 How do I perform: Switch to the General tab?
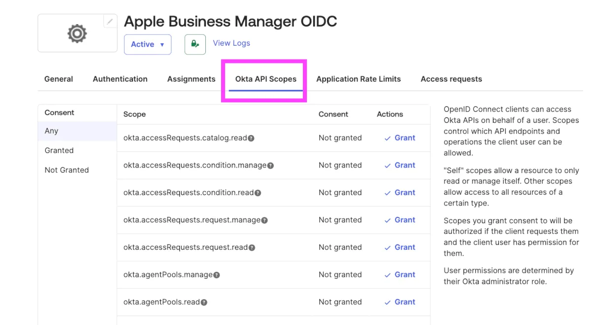click(59, 79)
